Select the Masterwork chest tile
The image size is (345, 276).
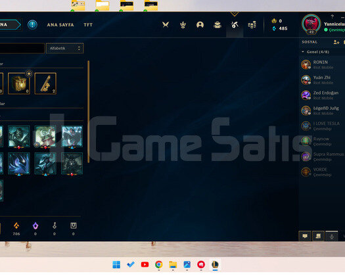tap(19, 83)
